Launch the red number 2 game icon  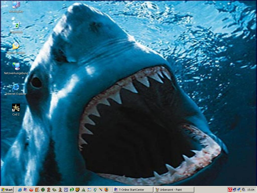pyautogui.click(x=49, y=190)
